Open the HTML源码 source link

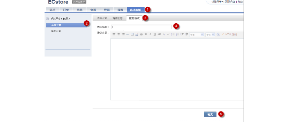pos(231,34)
